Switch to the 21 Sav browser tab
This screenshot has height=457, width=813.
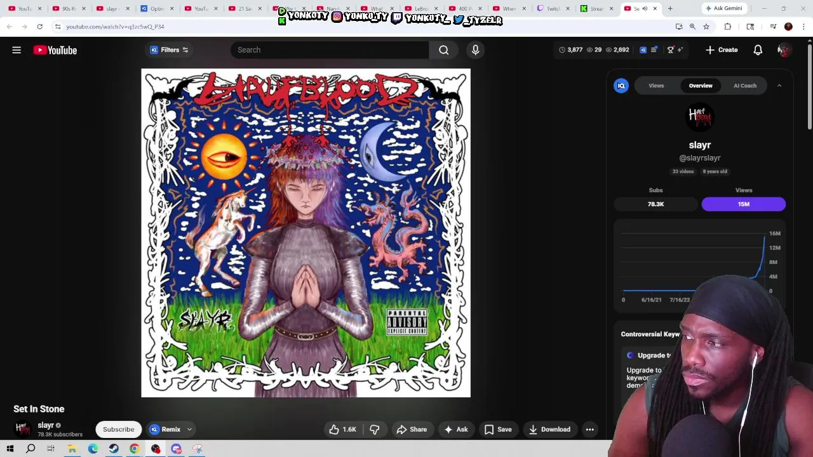point(245,8)
